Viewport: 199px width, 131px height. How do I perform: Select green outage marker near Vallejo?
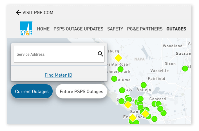(x=144, y=85)
